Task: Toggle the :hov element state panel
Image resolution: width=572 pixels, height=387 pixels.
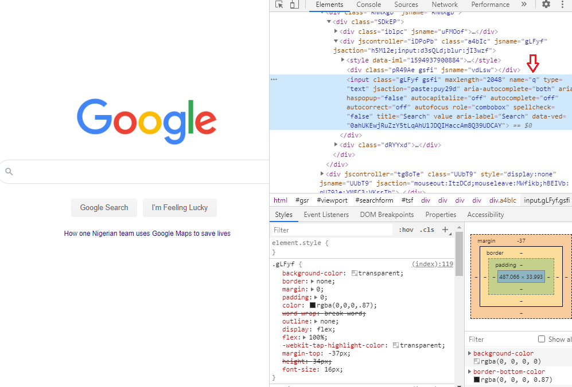Action: [x=406, y=230]
